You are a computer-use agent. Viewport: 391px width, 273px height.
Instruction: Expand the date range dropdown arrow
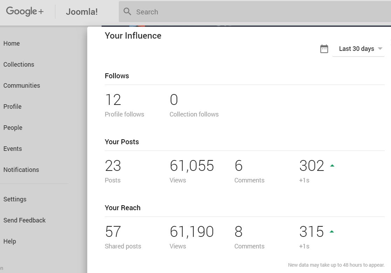pyautogui.click(x=380, y=49)
